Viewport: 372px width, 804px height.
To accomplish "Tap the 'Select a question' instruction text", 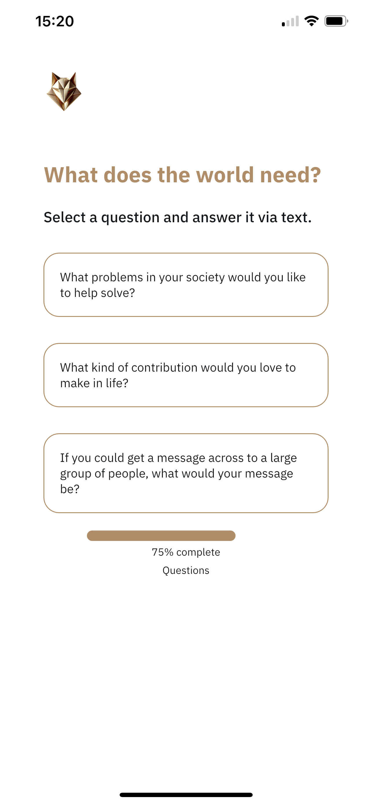I will click(x=178, y=217).
